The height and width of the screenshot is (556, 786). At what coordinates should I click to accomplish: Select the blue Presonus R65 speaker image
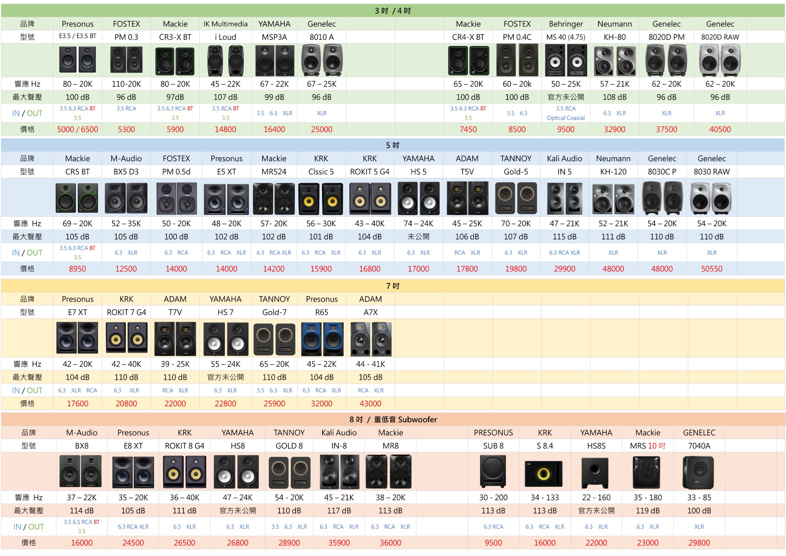tap(322, 339)
